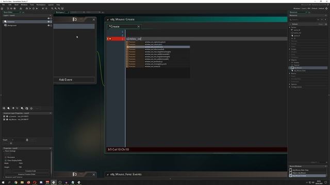Choose the highlighted autocomplete suggestion row
The width and height of the screenshot is (330, 185).
click(158, 47)
